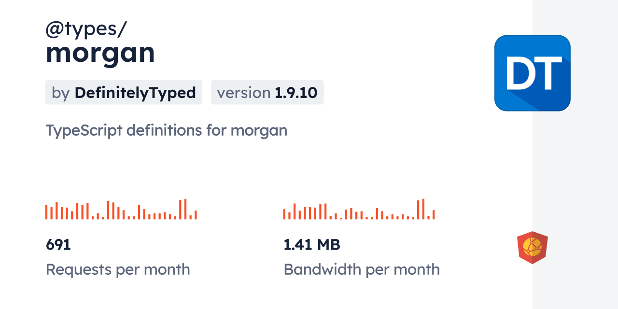
Task: Click the requests per month bar chart
Action: (x=121, y=210)
